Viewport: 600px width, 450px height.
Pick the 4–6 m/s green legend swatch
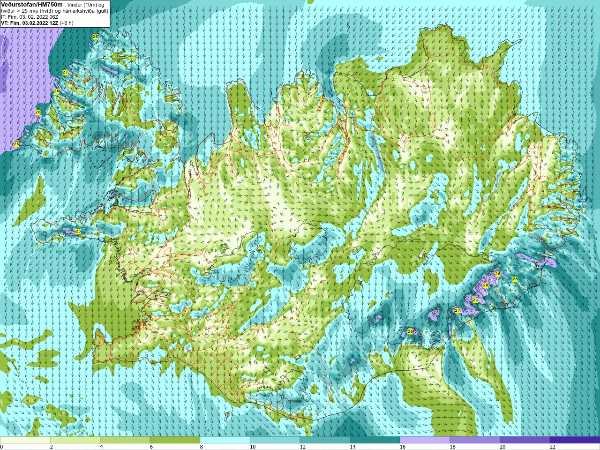[x=125, y=440]
